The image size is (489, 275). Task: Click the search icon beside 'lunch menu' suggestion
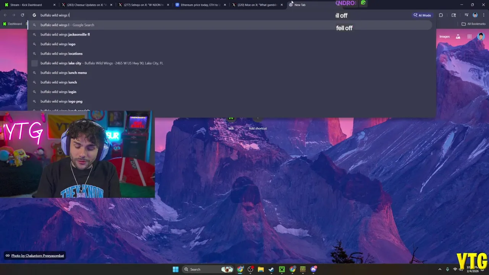(x=34, y=73)
